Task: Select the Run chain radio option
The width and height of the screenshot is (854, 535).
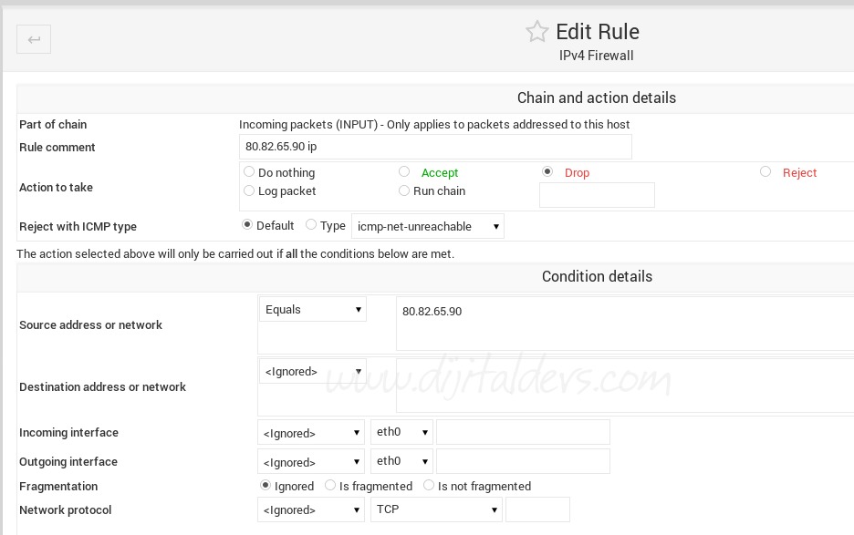Action: (404, 190)
